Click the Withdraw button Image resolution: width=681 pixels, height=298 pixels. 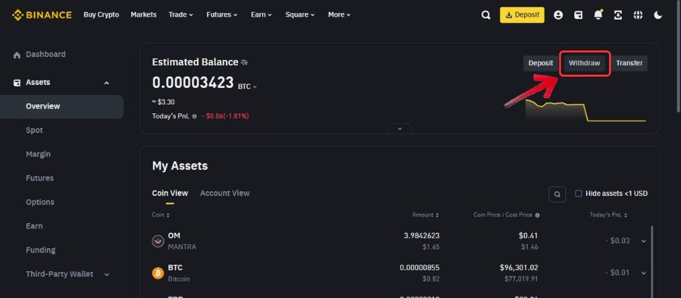[585, 63]
